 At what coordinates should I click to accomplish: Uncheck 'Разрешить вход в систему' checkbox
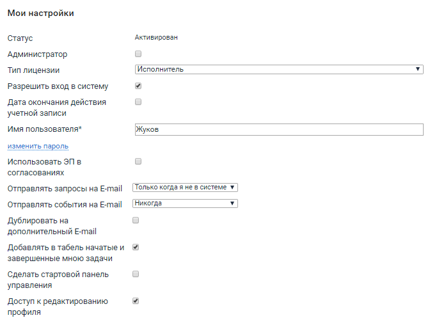pyautogui.click(x=138, y=86)
